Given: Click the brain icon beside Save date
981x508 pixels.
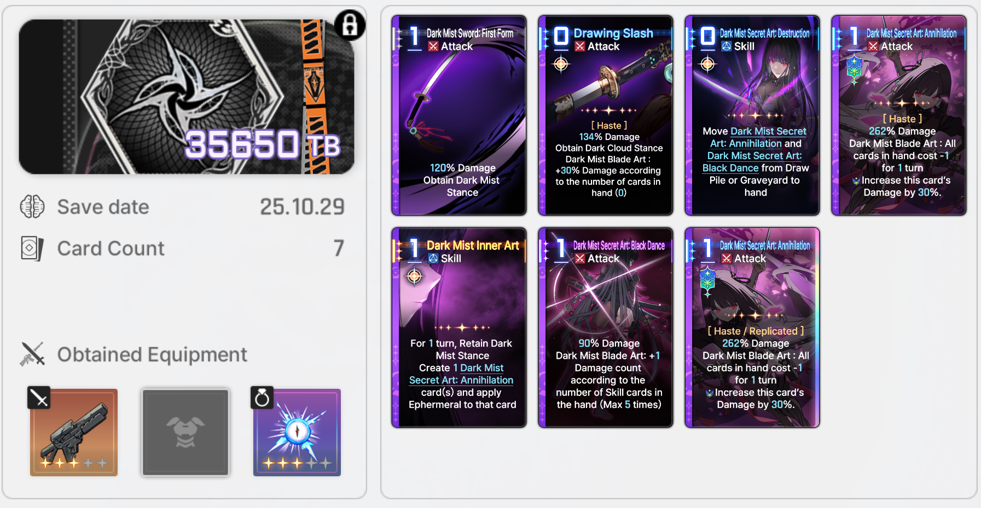Looking at the screenshot, I should click(32, 207).
